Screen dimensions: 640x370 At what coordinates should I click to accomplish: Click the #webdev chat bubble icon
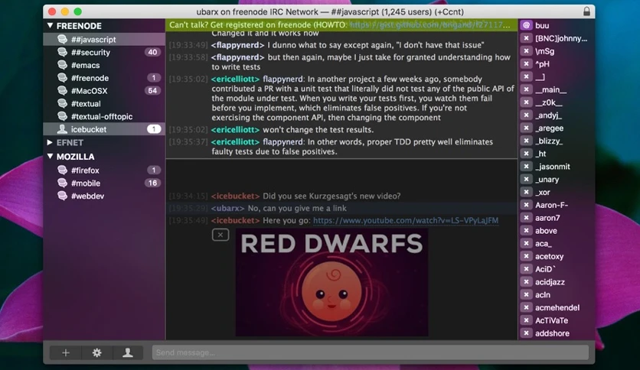[x=62, y=196]
